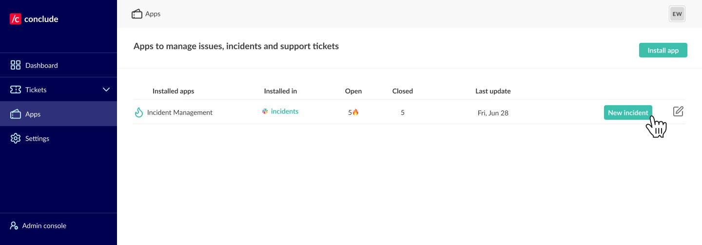
Task: Create a new incident with the New incident button
Action: tap(628, 113)
